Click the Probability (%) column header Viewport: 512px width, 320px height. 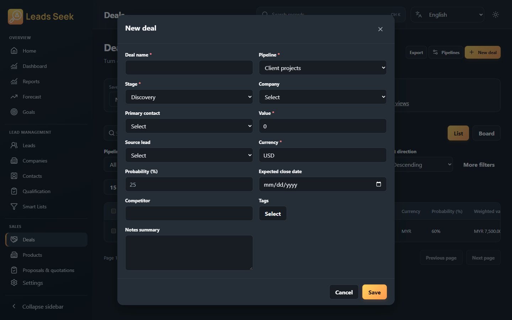coord(447,211)
